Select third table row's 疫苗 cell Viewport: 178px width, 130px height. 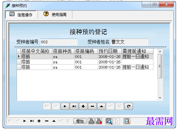(36, 67)
